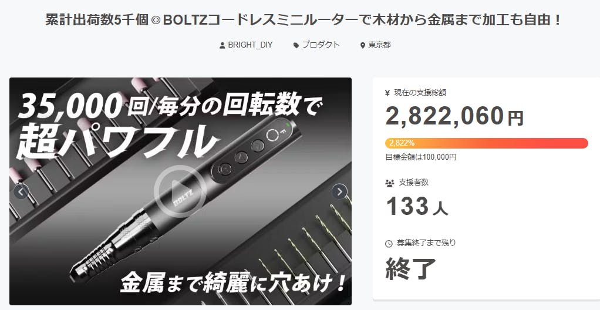Click the 目標金額は100,000円 goal text
Image resolution: width=600 pixels, height=310 pixels.
[420, 157]
